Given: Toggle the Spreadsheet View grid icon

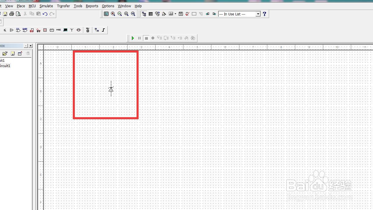Looking at the screenshot, I should [151, 14].
